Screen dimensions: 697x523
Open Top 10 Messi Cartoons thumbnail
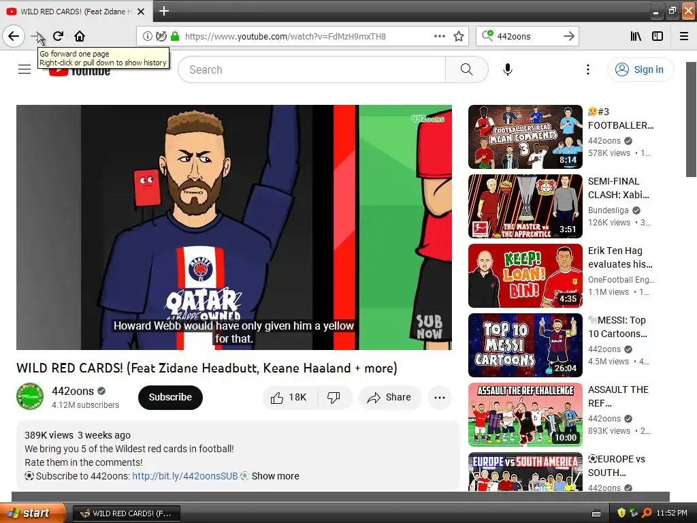(x=525, y=345)
